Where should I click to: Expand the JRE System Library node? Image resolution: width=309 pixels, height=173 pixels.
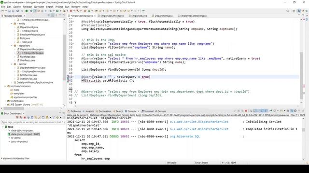pyautogui.click(x=5, y=105)
